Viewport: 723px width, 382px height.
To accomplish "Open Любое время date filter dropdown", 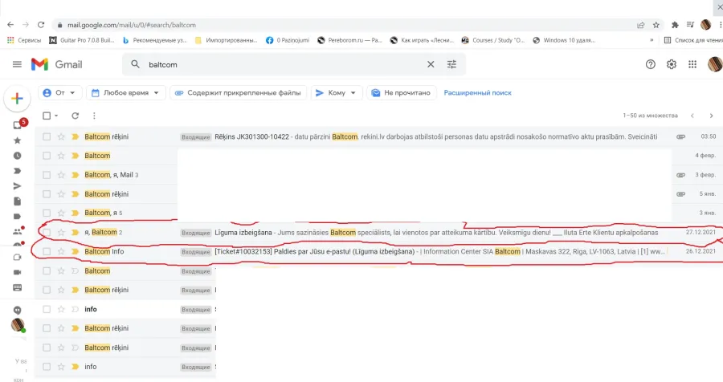I will pos(126,92).
